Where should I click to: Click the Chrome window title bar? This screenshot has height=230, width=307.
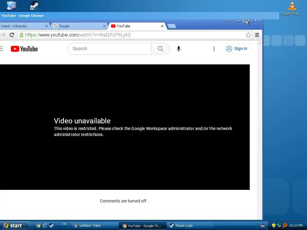tap(139, 16)
